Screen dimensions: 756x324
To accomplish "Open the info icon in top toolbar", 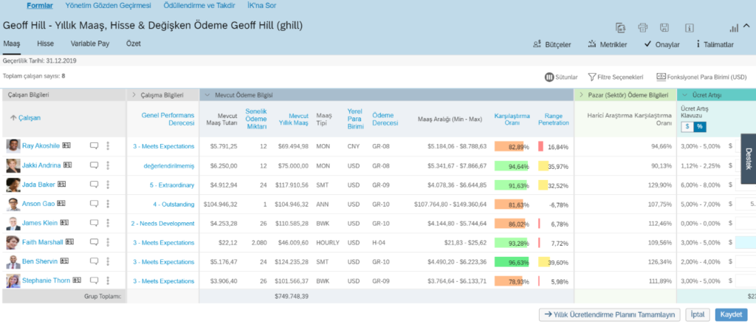I will click(689, 28).
